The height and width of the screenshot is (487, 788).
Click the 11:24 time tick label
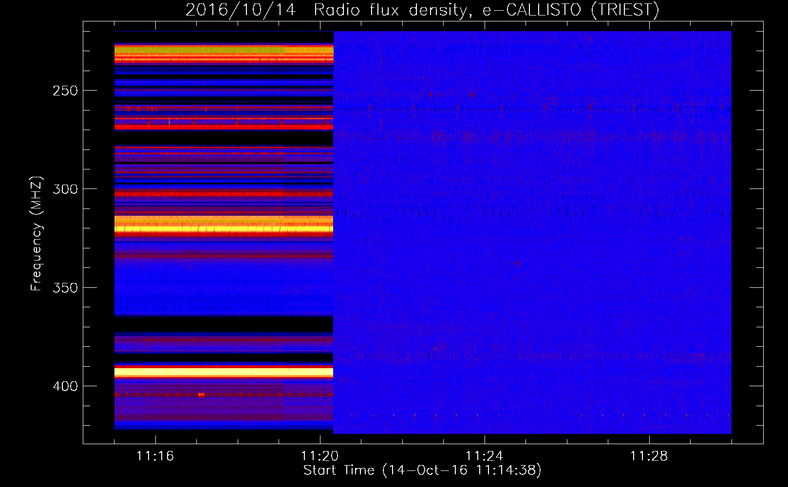pyautogui.click(x=484, y=456)
